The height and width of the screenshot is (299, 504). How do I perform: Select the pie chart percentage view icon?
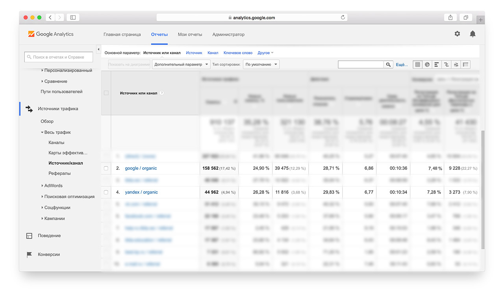pos(427,65)
